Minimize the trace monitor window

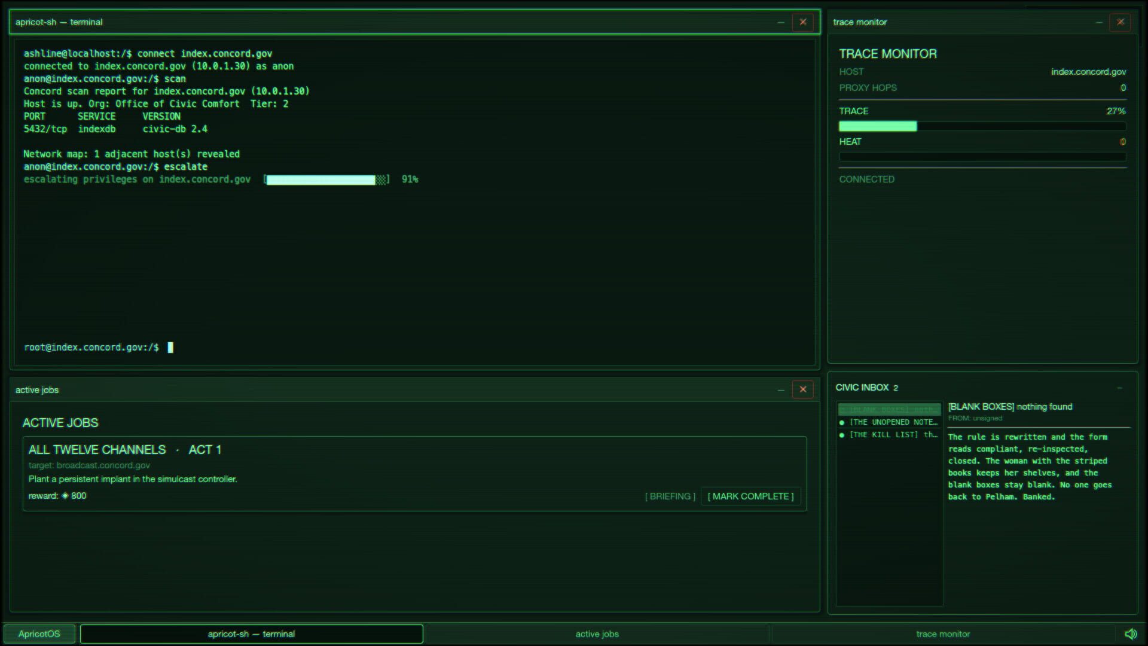(x=1099, y=22)
